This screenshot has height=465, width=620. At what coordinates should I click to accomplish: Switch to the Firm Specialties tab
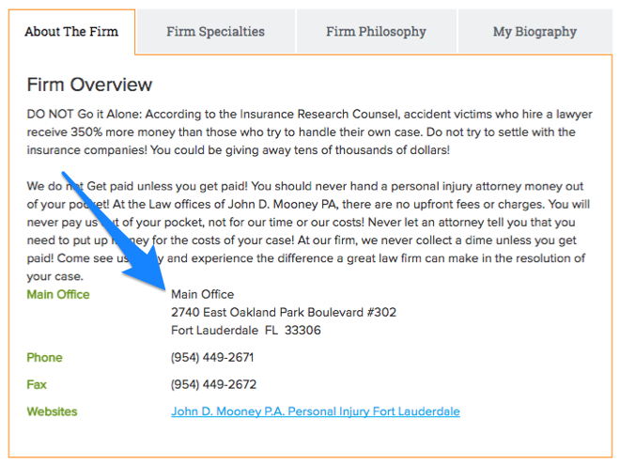pyautogui.click(x=215, y=32)
